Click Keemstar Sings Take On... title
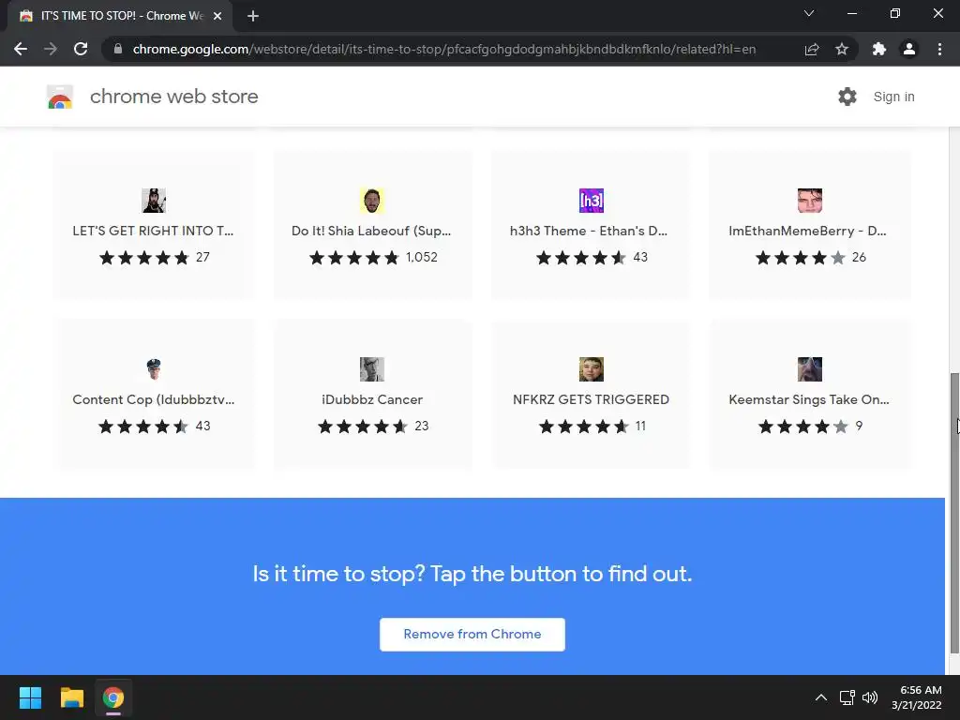The height and width of the screenshot is (720, 960). (809, 399)
